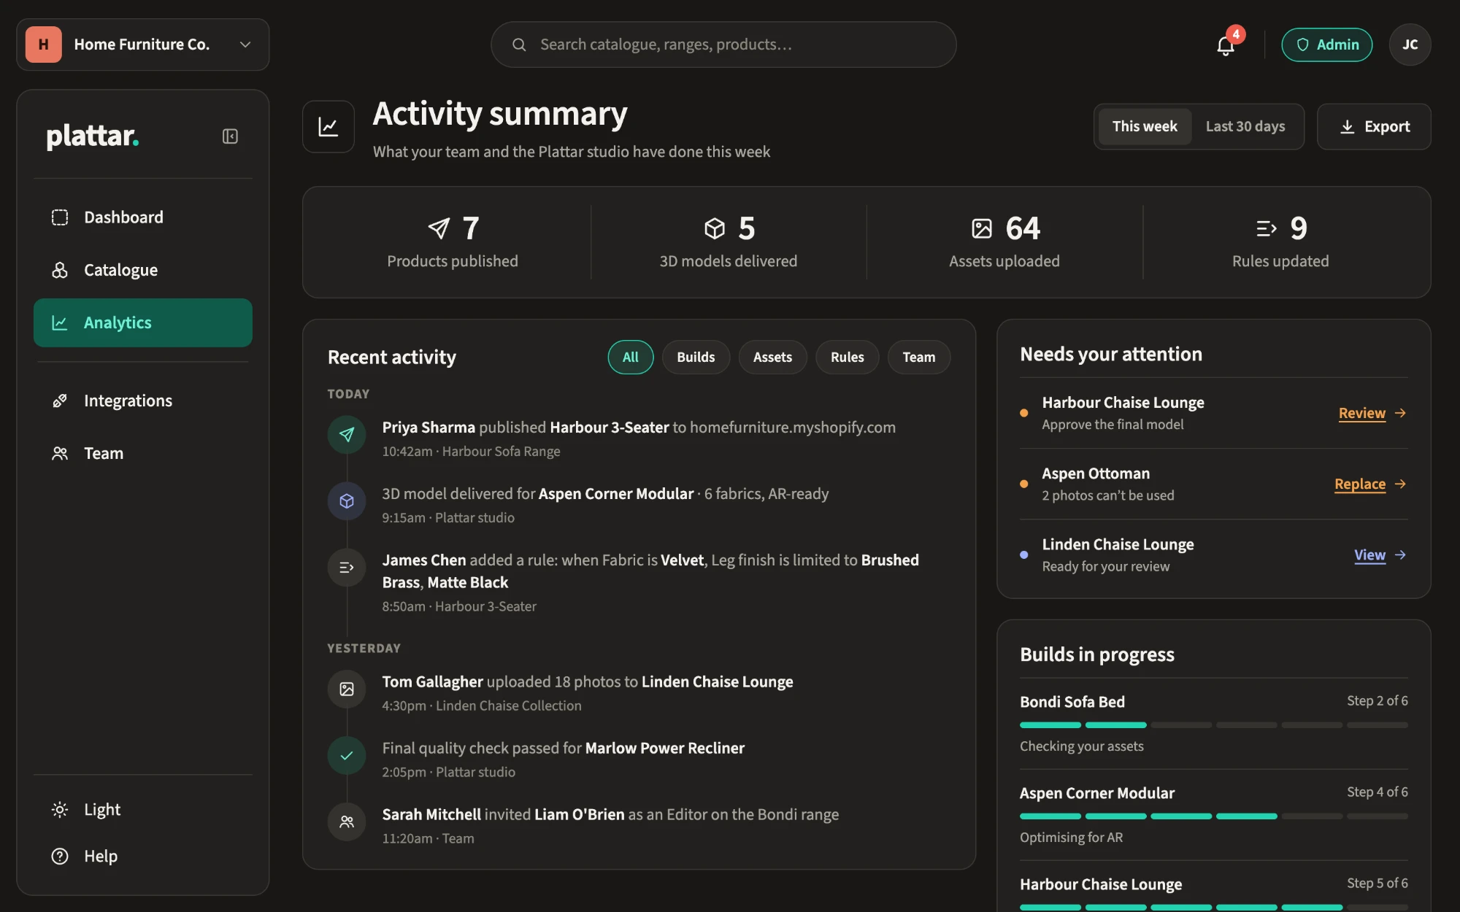Click the Aspen Corner Modular progress bar

(1213, 816)
